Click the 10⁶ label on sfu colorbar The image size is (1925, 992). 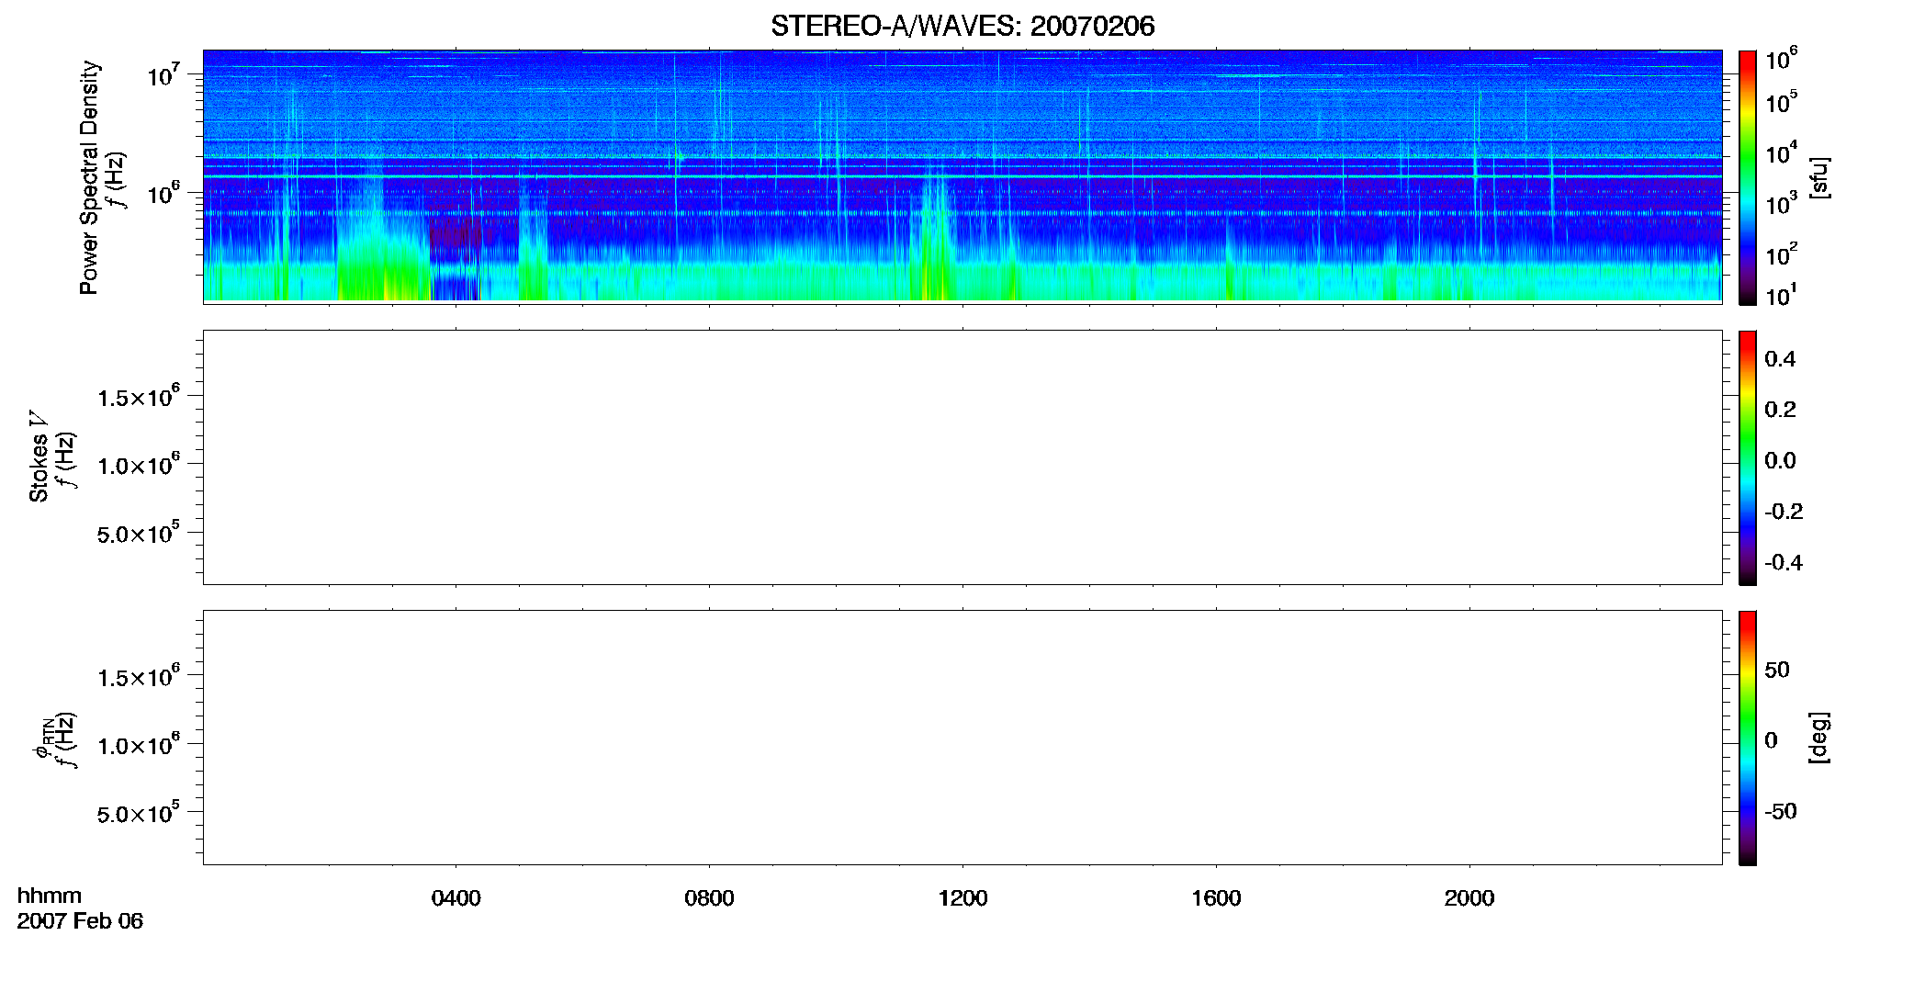point(1781,60)
